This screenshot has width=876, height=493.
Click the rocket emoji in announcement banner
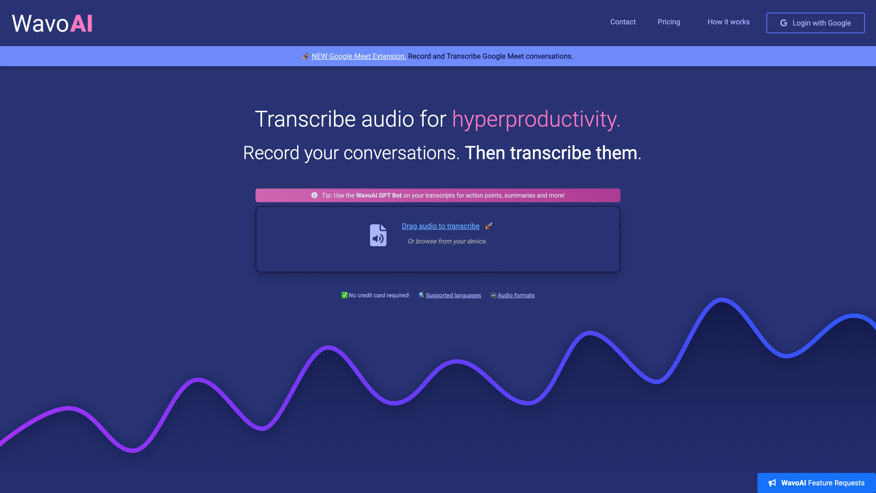[306, 56]
